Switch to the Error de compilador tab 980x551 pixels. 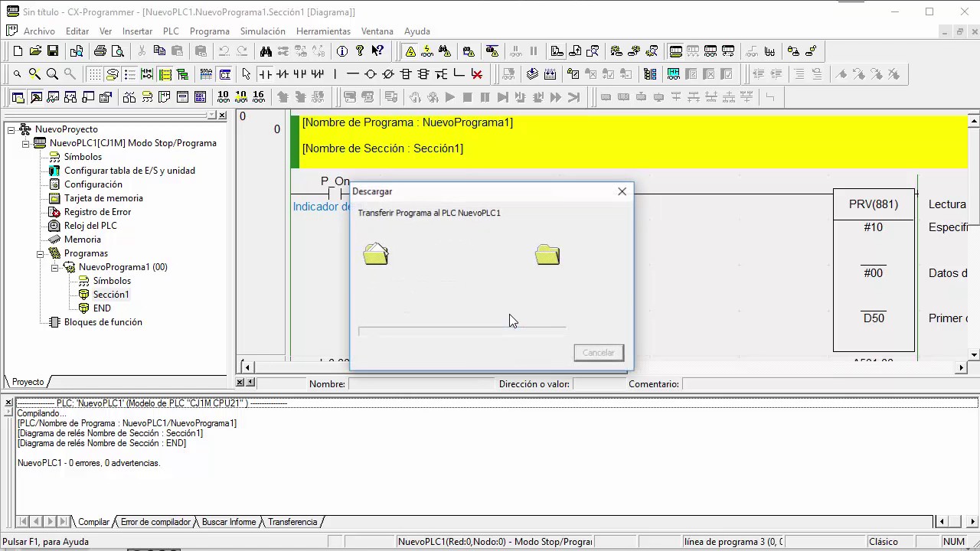coord(155,522)
